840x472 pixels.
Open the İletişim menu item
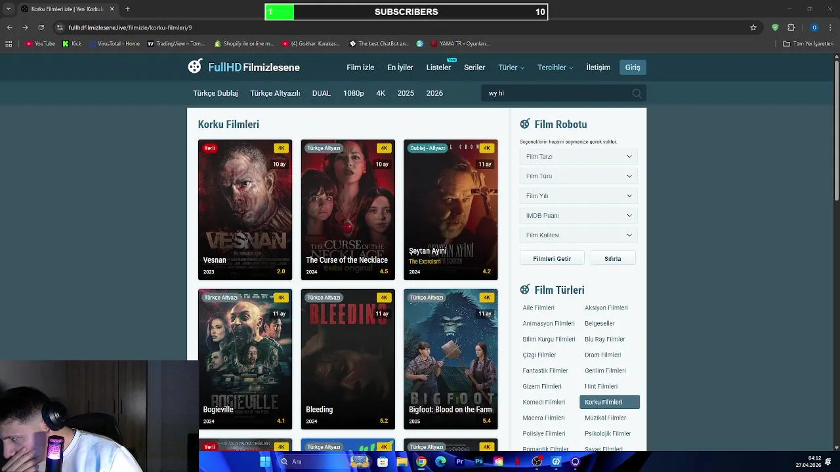point(598,68)
